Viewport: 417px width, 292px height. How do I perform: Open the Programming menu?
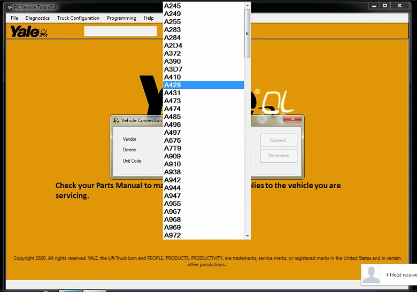[x=121, y=18]
